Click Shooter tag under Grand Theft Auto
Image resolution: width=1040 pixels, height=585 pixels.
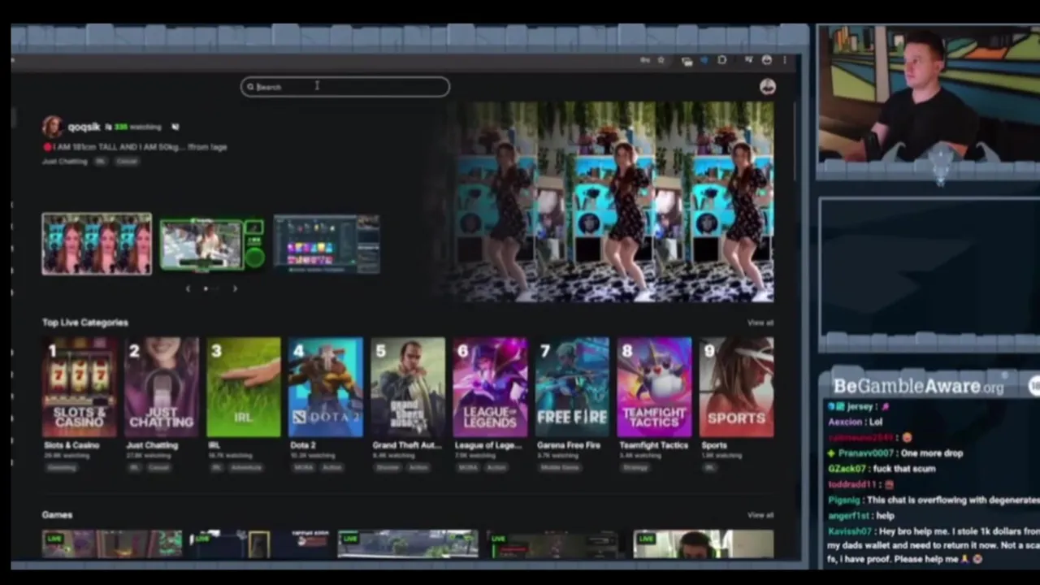[388, 468]
